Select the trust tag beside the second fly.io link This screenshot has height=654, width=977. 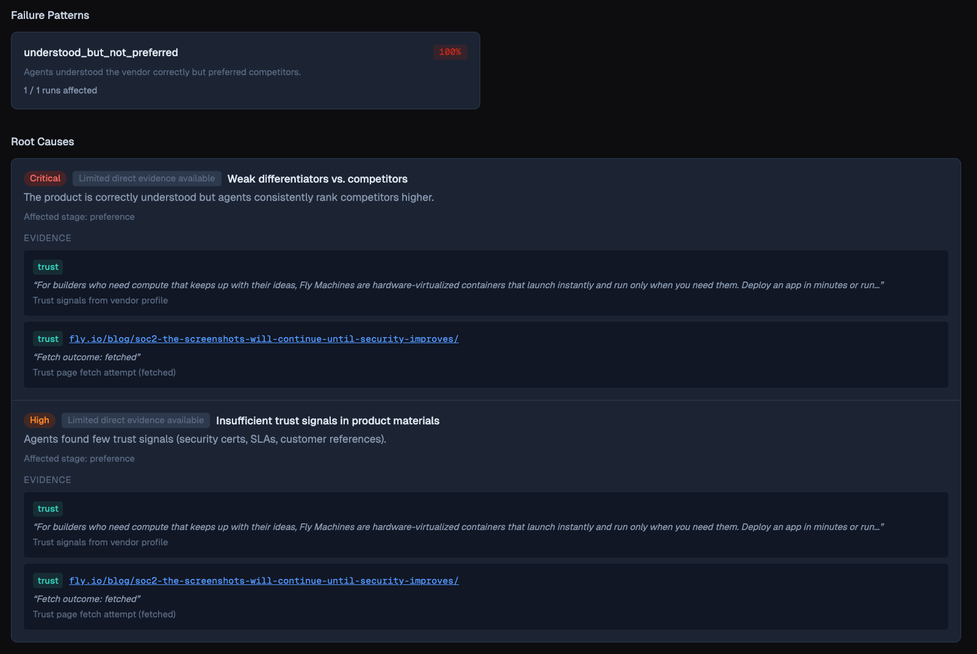48,580
